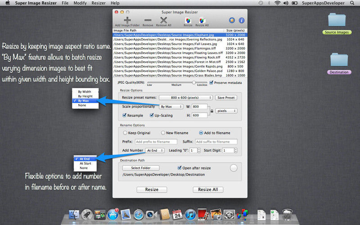Click the Select Folder button
The width and height of the screenshot is (360, 225).
(x=141, y=168)
